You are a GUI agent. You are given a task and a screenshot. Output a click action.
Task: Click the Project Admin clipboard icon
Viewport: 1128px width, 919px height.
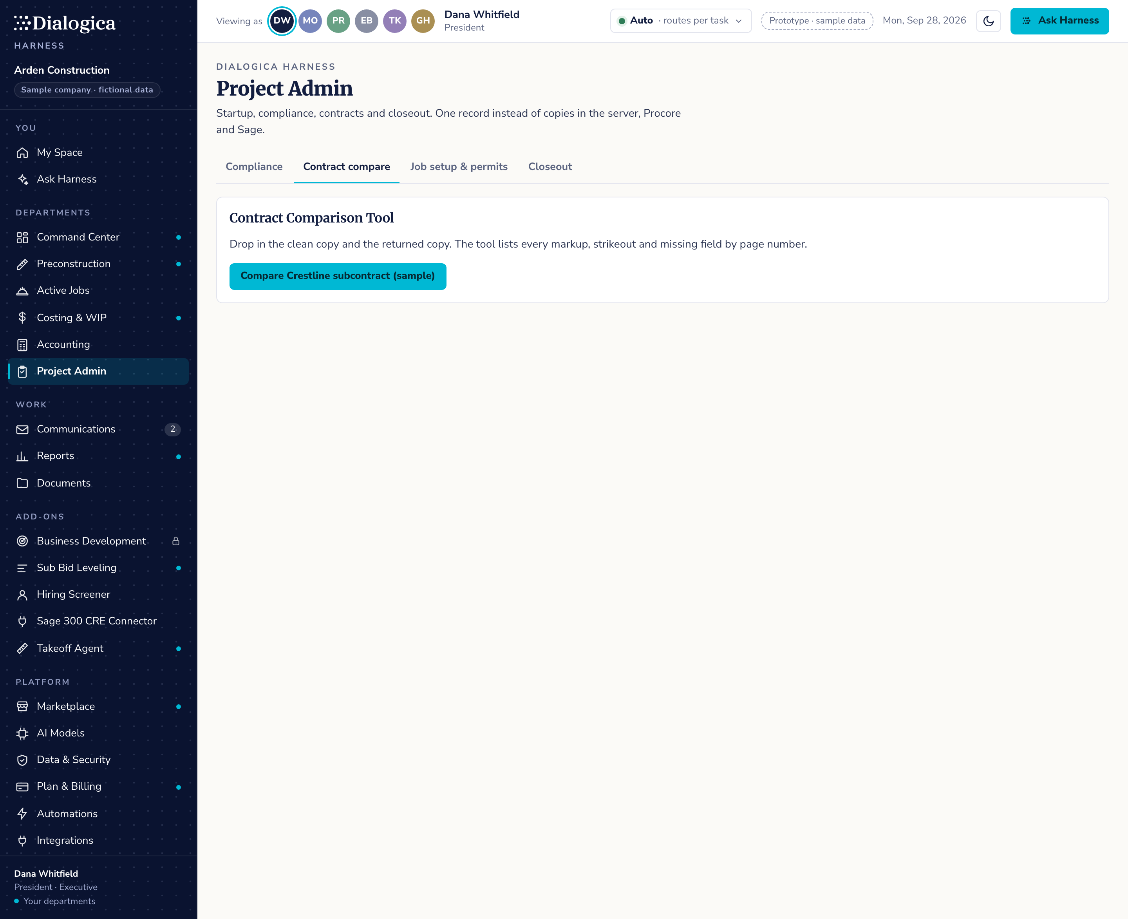coord(22,372)
